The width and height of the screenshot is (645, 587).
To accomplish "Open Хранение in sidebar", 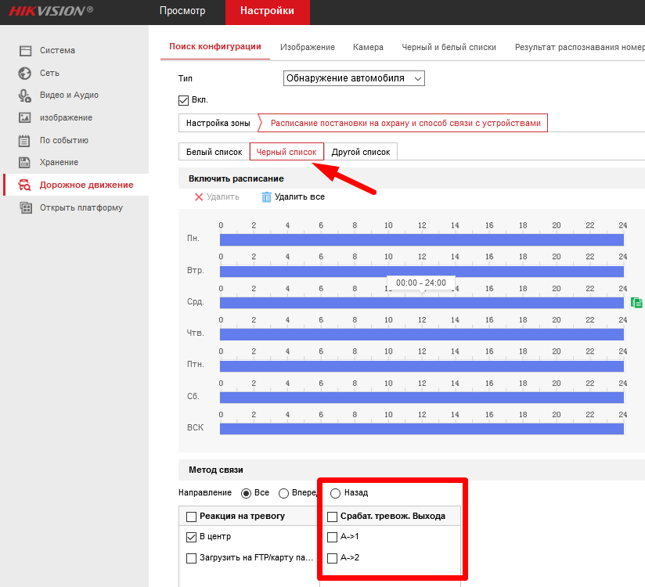I will point(59,163).
